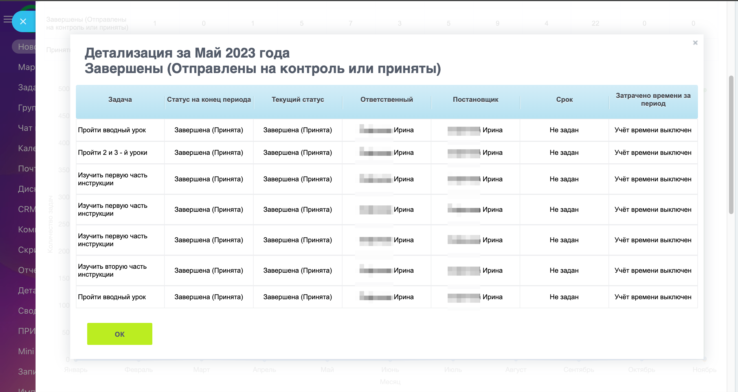Image resolution: width=738 pixels, height=392 pixels.
Task: Click the Срок column header
Action: 564,100
